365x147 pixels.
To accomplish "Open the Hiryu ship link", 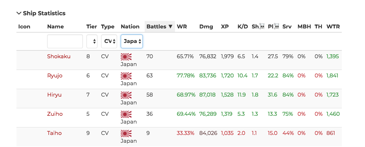I will (55, 95).
